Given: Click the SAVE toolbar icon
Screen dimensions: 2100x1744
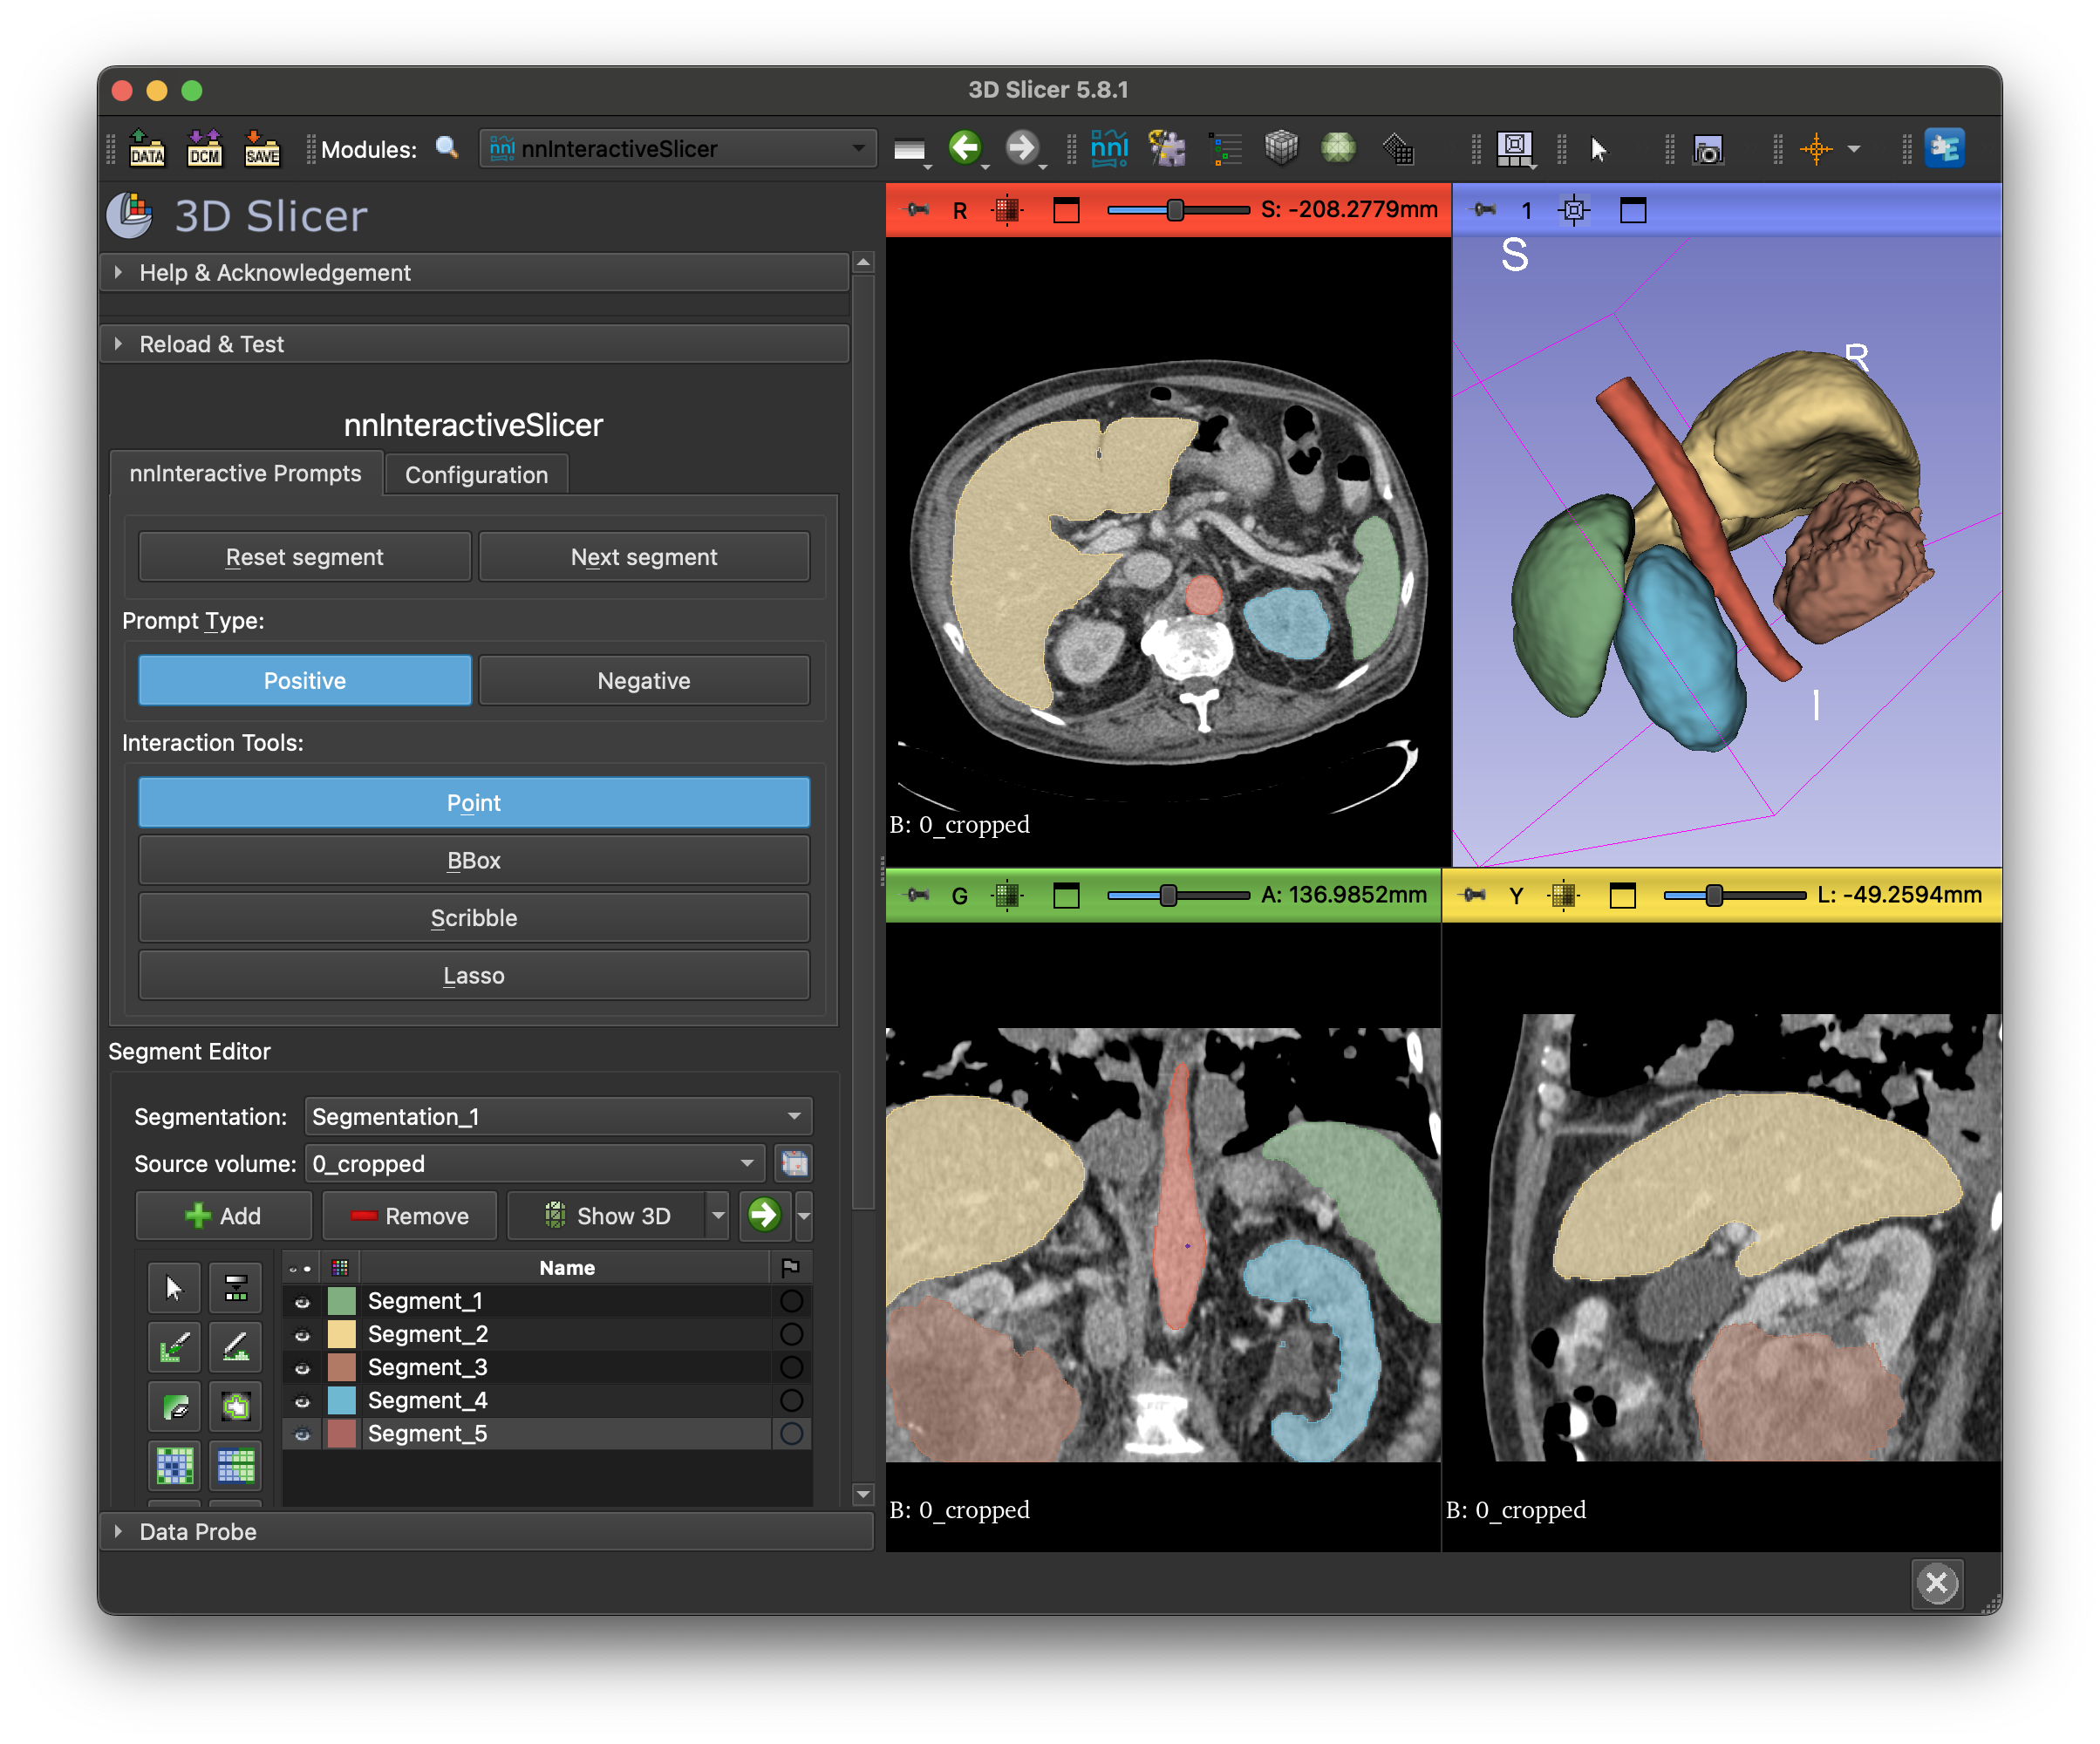Looking at the screenshot, I should (262, 149).
